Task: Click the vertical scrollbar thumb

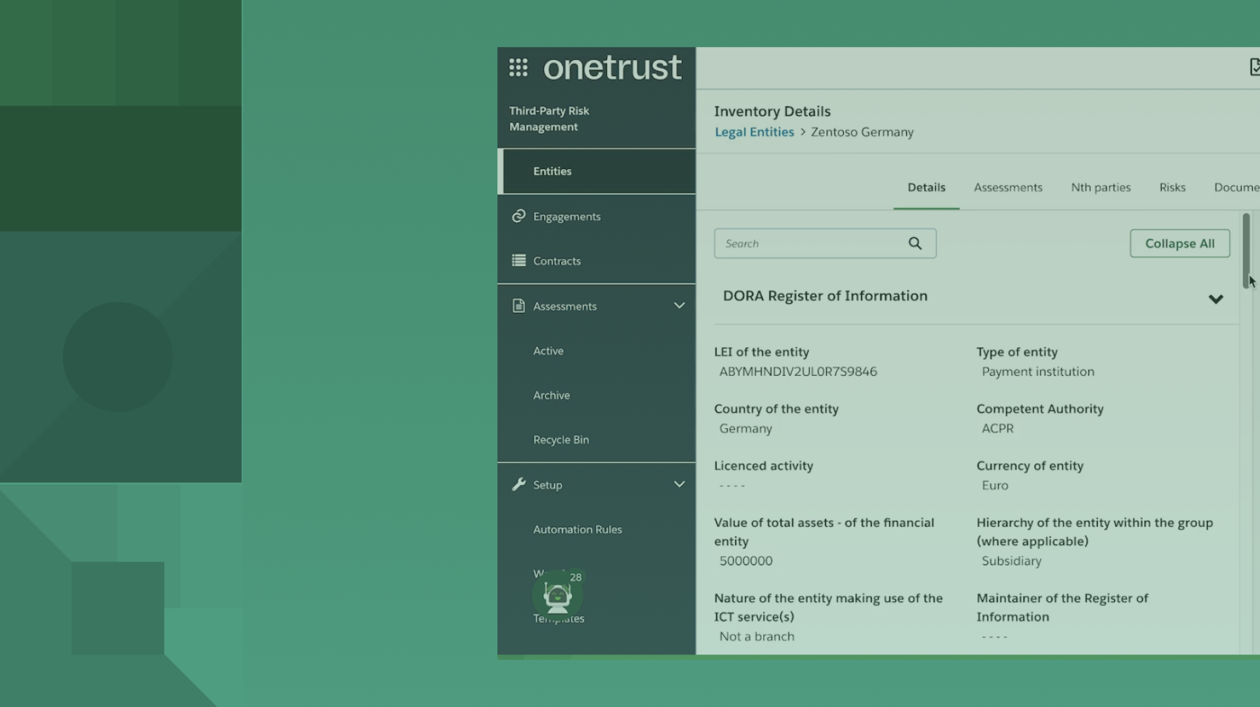Action: pyautogui.click(x=1246, y=250)
